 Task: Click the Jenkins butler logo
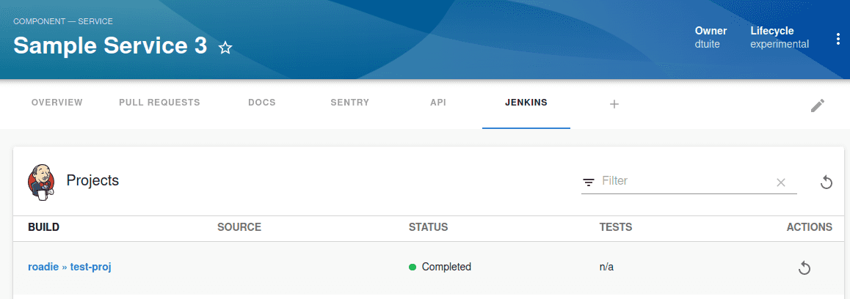pos(40,181)
